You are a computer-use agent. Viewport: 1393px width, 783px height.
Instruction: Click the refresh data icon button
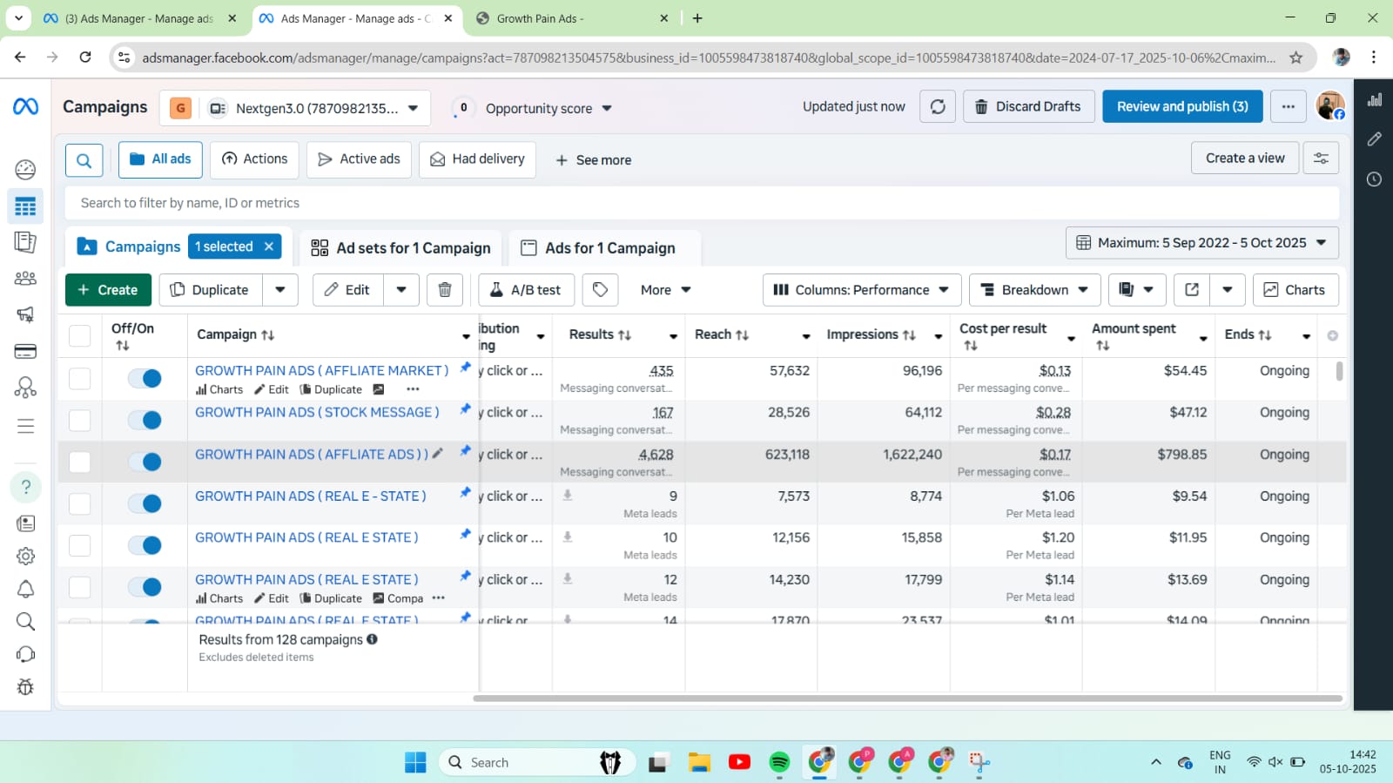pos(938,107)
